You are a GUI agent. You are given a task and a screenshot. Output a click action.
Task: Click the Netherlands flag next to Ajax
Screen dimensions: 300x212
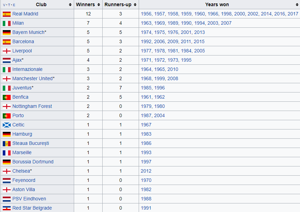[7, 60]
